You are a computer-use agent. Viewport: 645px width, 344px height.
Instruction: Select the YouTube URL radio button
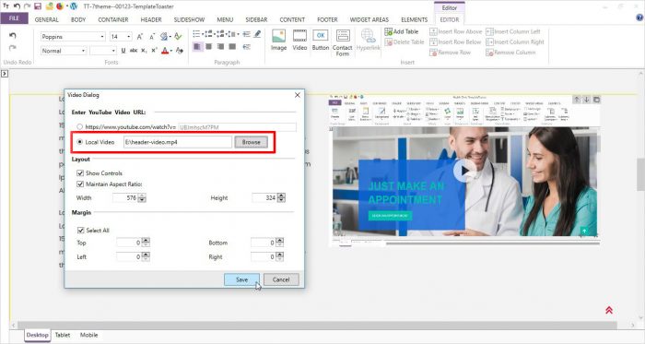pos(80,126)
